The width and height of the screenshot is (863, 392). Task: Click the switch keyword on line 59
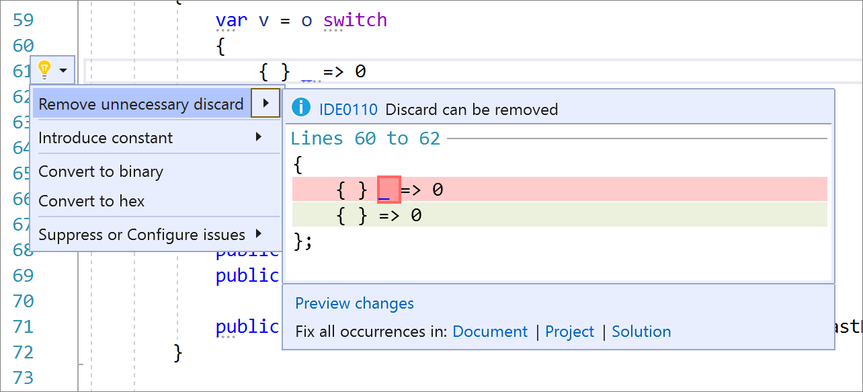pos(355,20)
